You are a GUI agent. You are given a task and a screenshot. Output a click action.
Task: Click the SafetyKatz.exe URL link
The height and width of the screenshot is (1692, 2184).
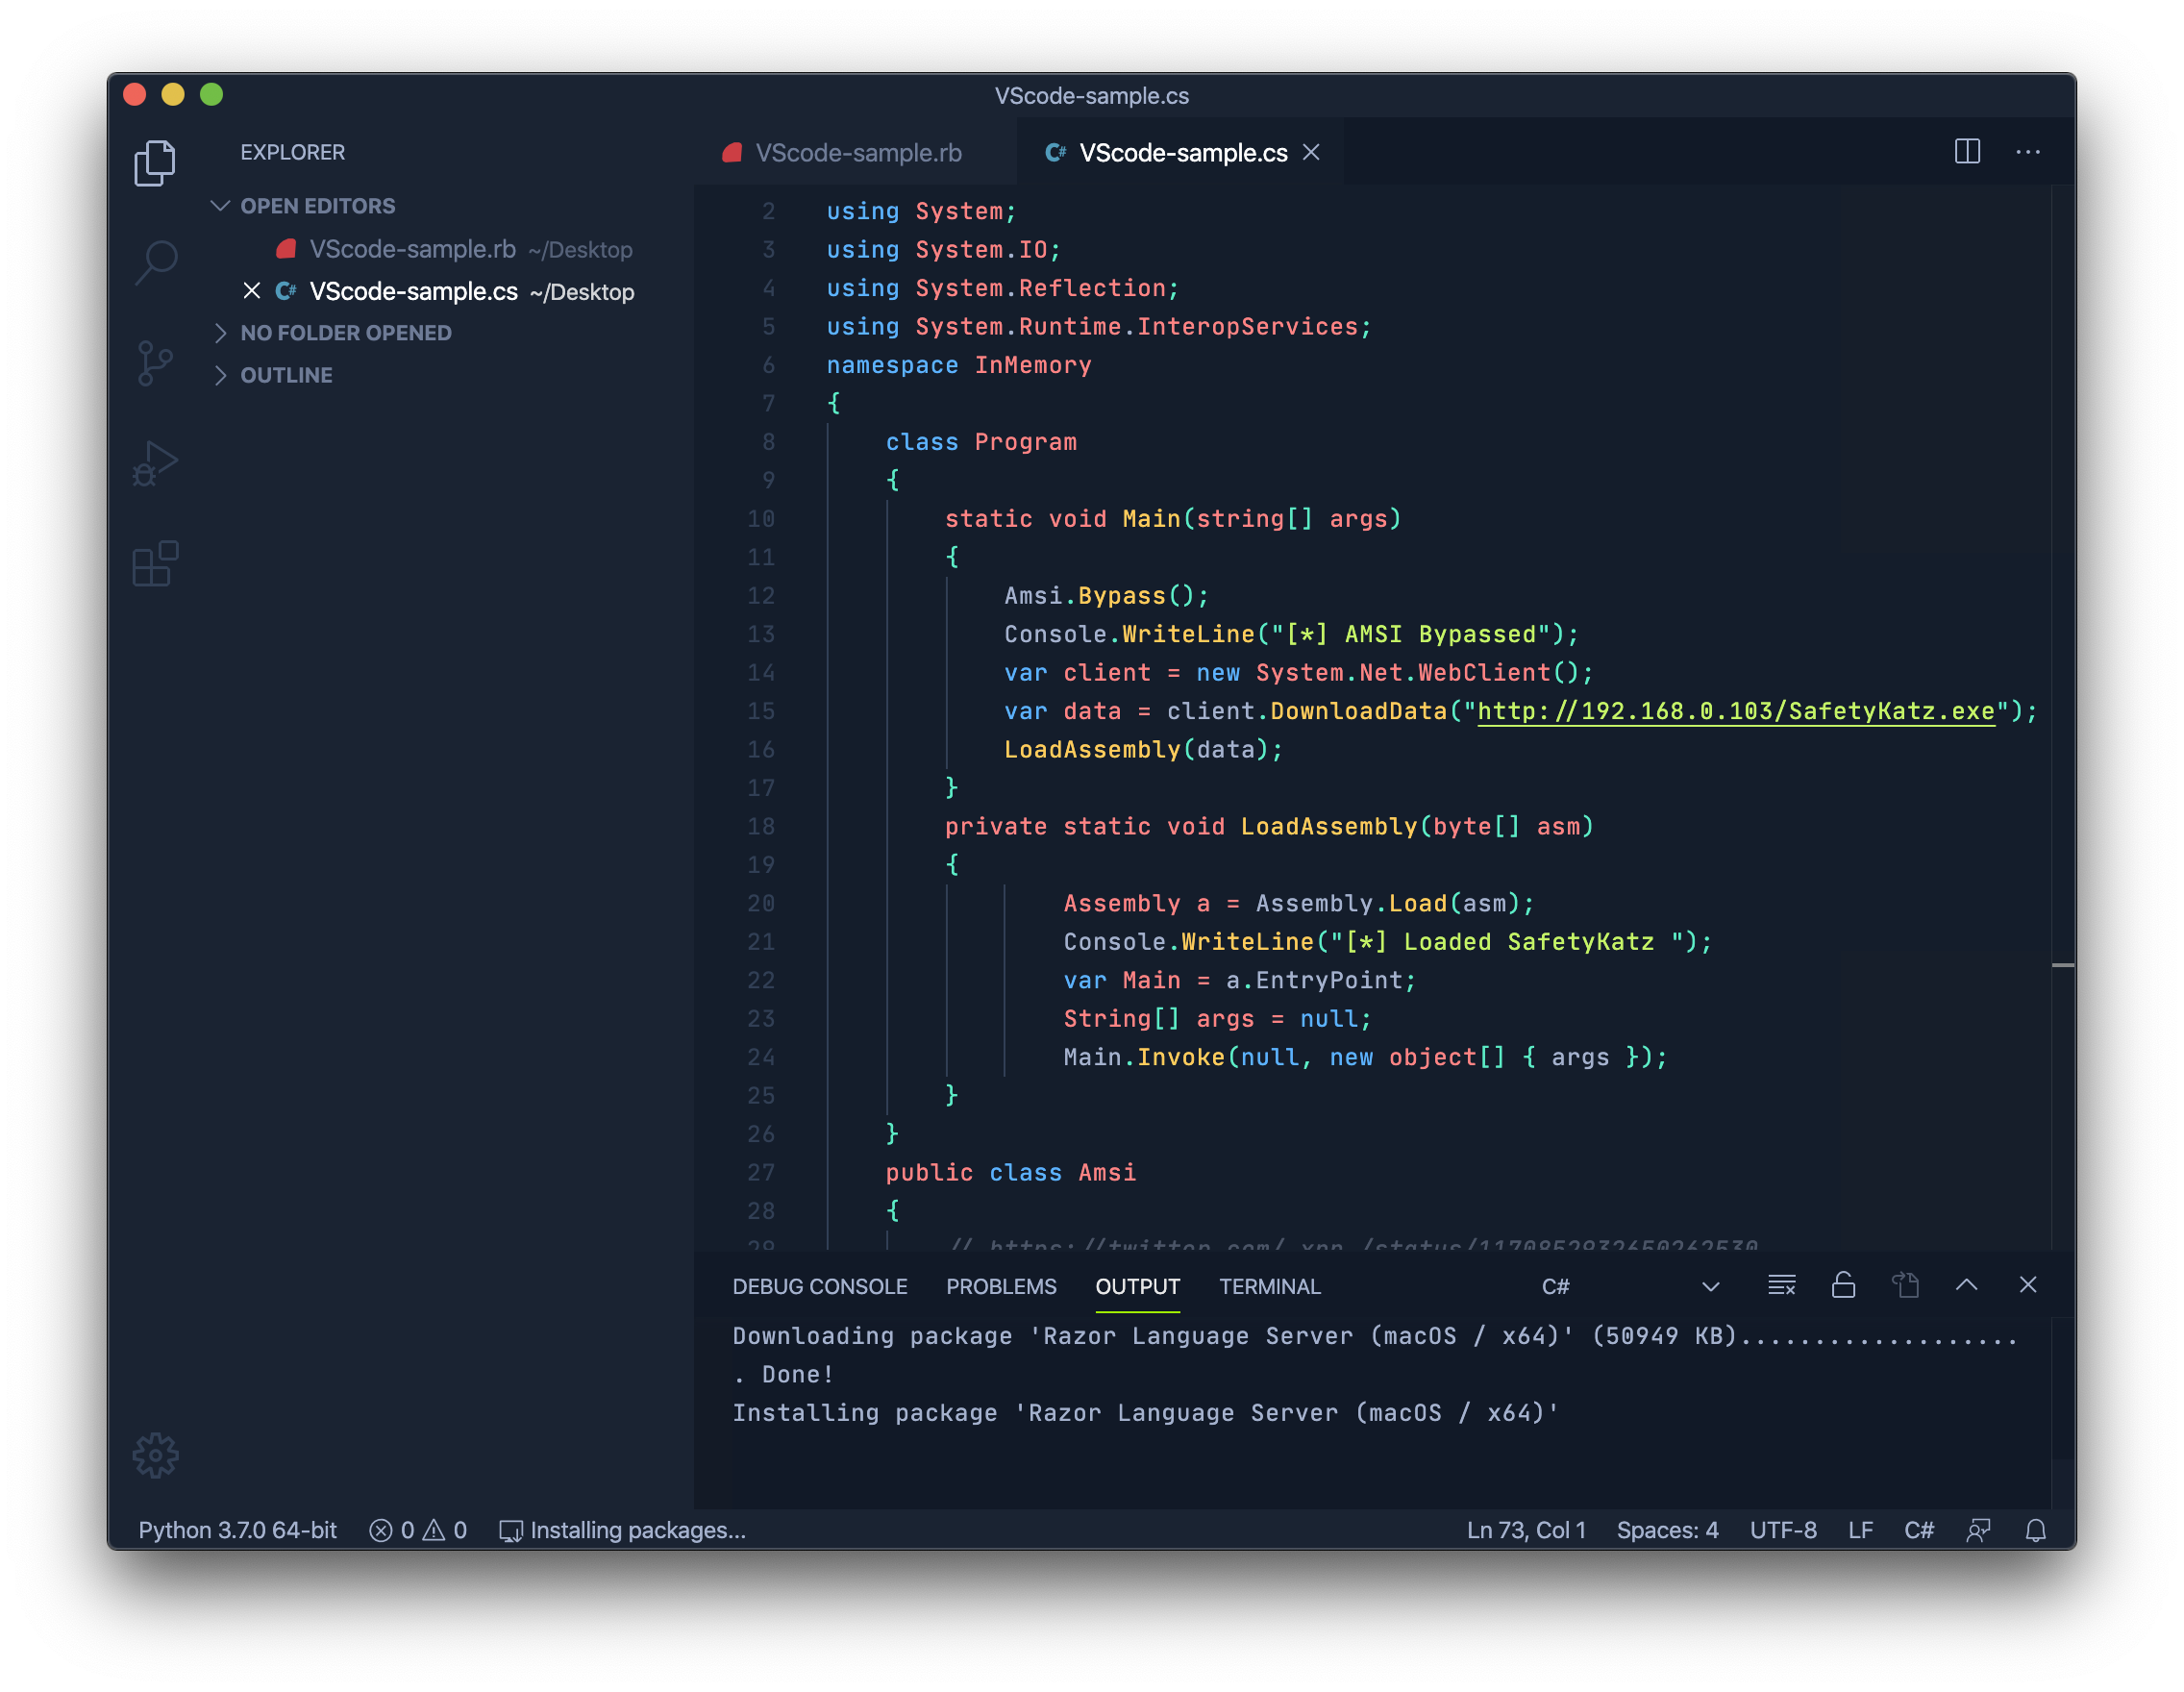click(x=1735, y=711)
